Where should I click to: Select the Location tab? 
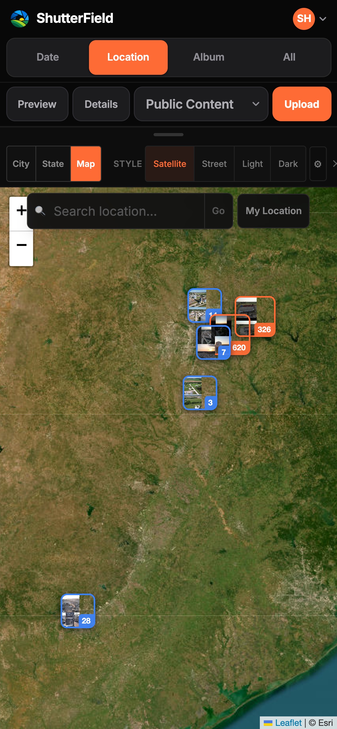128,57
